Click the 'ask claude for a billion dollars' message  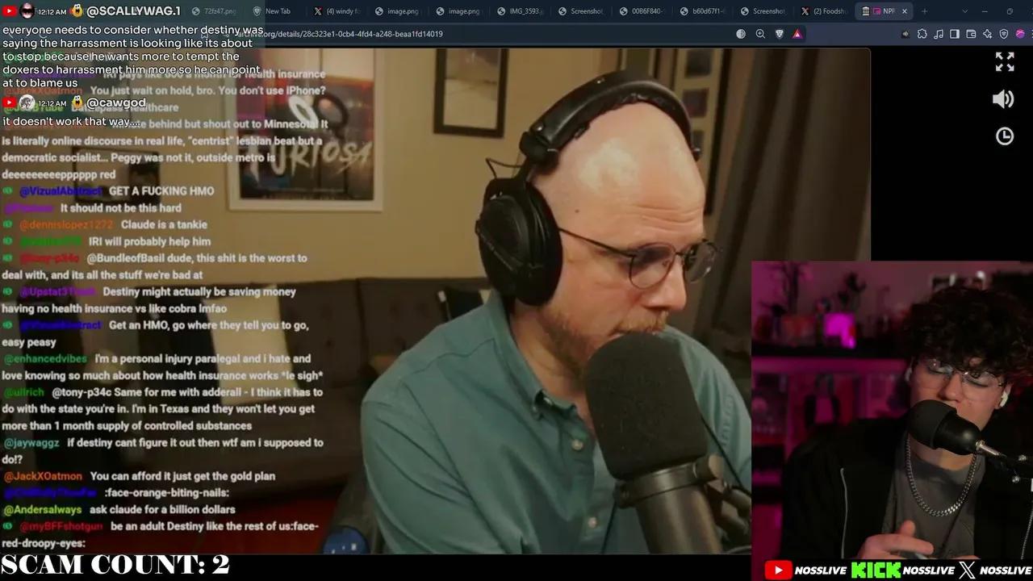coord(161,509)
